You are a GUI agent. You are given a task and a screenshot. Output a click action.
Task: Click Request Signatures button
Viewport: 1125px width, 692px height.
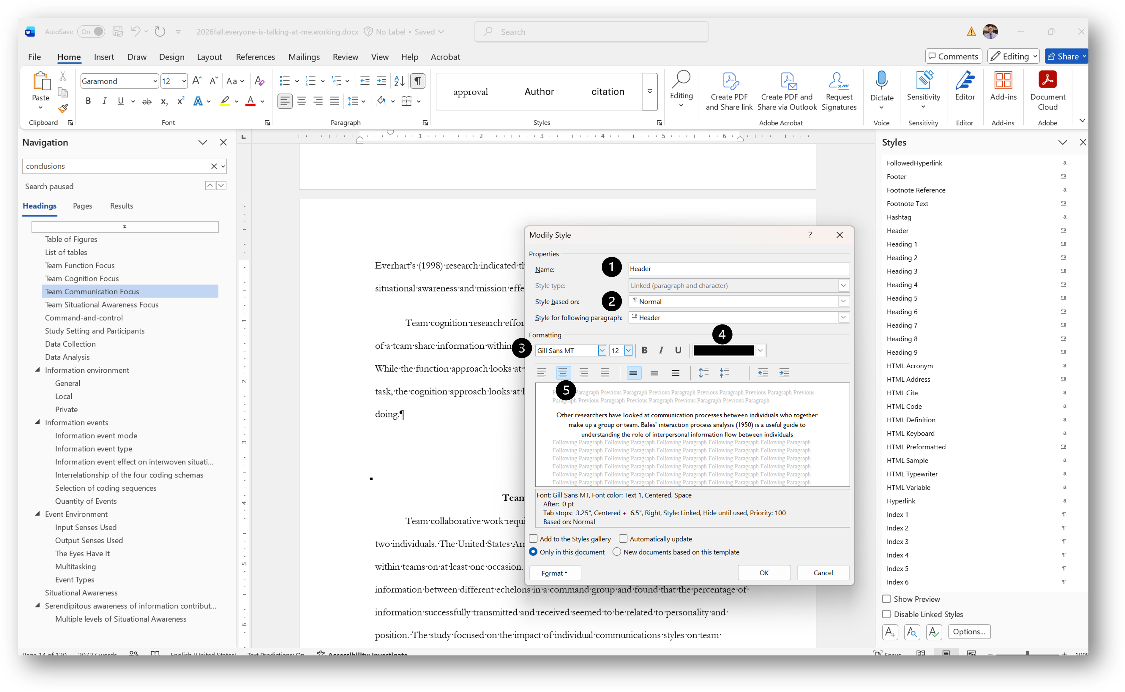pos(839,91)
